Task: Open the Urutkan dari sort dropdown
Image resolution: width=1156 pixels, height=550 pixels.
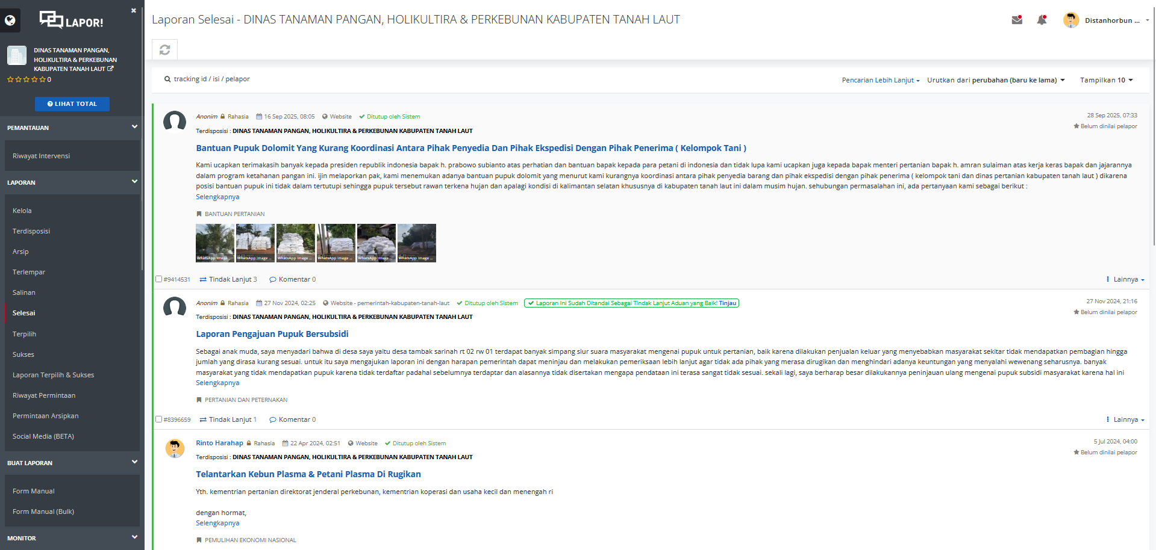Action: [x=996, y=80]
